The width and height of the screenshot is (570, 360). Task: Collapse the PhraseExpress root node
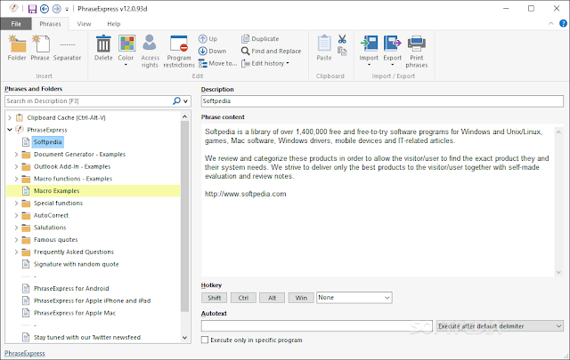pyautogui.click(x=10, y=130)
